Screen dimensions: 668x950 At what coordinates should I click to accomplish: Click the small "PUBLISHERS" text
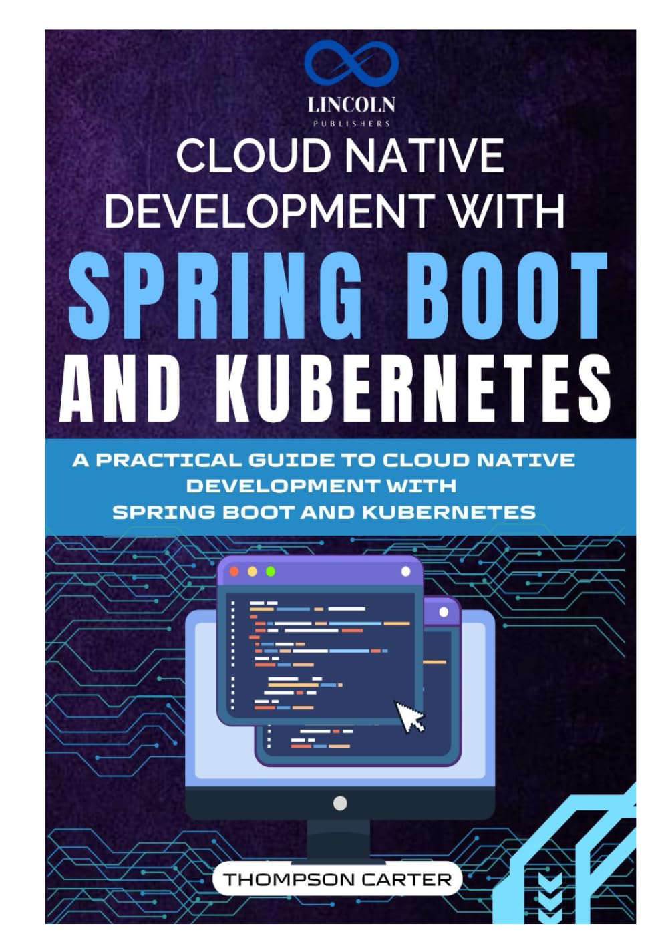click(351, 123)
